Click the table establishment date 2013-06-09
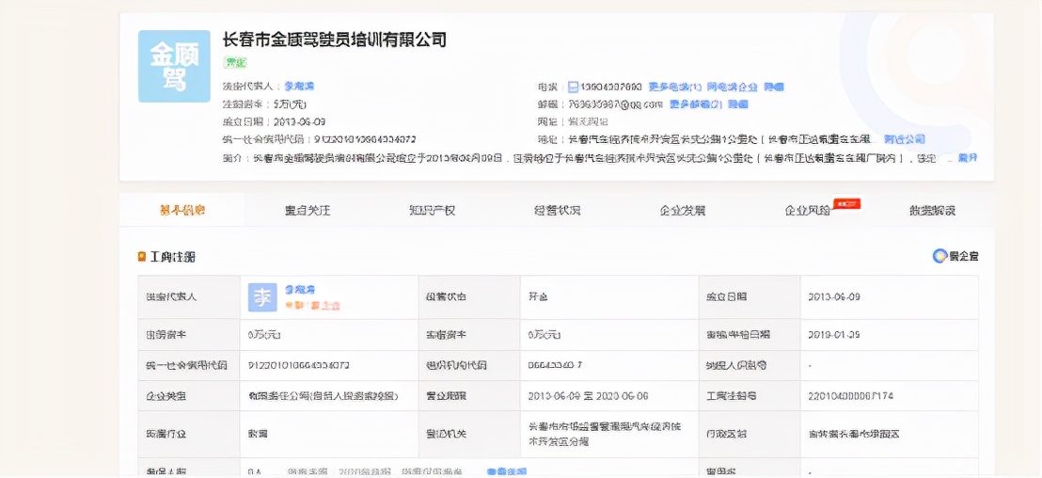This screenshot has height=478, width=1042. tap(835, 297)
